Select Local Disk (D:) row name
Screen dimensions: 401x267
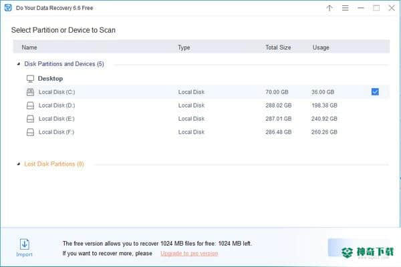57,105
